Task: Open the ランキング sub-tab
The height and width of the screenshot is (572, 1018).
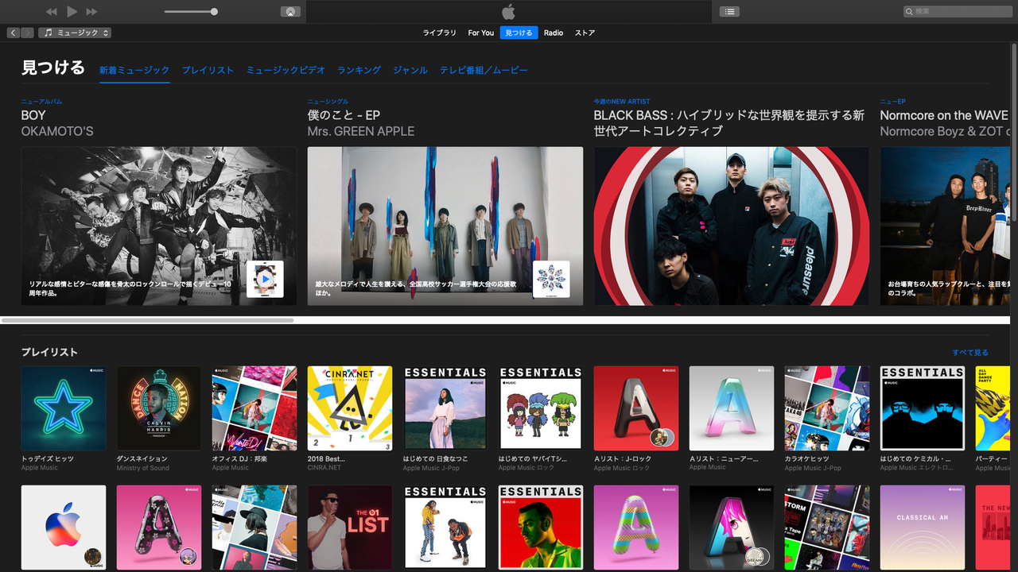Action: 359,70
